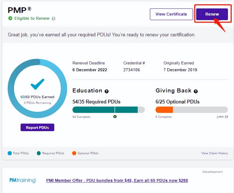Viewport: 234px width, 193px height.
Task: Click the Education help question mark
Action: click(107, 91)
